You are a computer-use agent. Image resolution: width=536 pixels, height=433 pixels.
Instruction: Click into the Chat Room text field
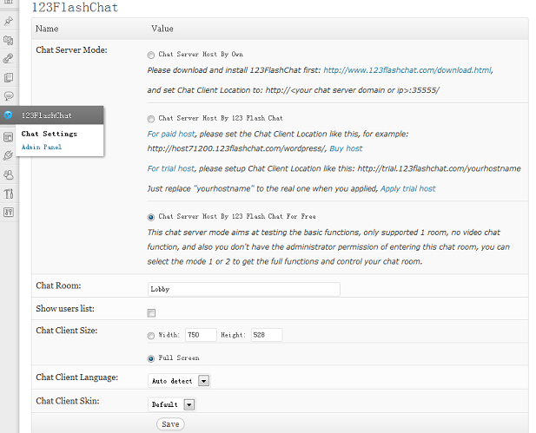point(244,290)
